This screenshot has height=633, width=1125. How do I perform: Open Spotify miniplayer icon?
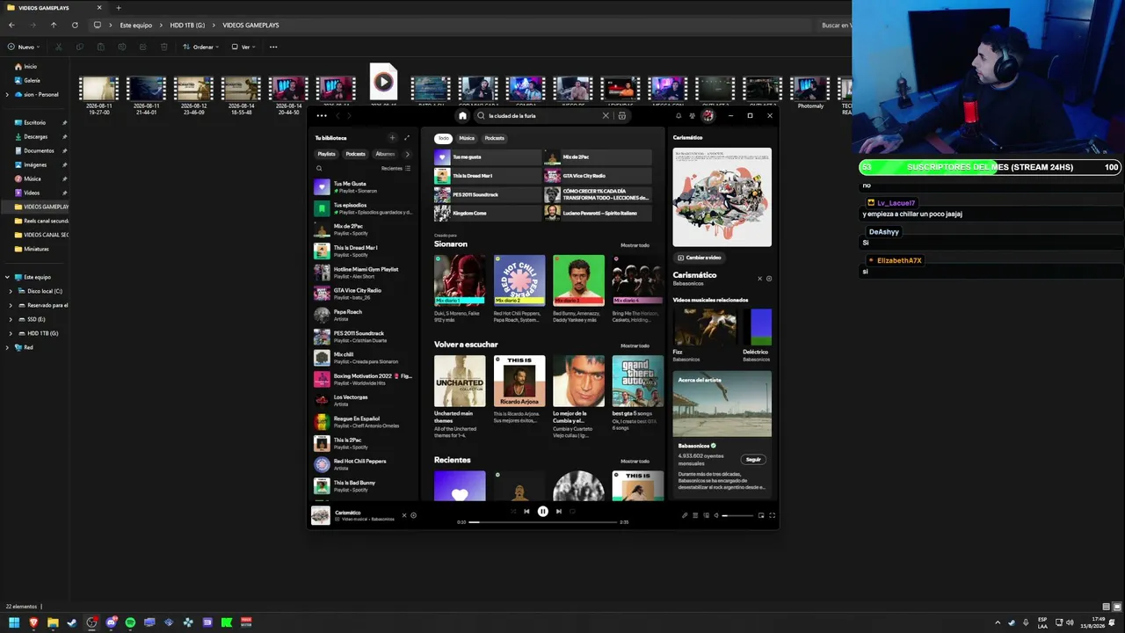(x=761, y=515)
